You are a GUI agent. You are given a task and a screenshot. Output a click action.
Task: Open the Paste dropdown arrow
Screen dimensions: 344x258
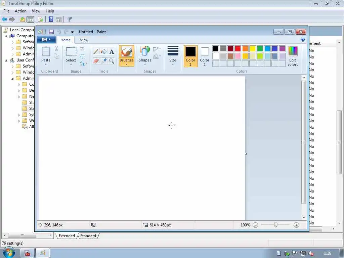click(x=46, y=64)
